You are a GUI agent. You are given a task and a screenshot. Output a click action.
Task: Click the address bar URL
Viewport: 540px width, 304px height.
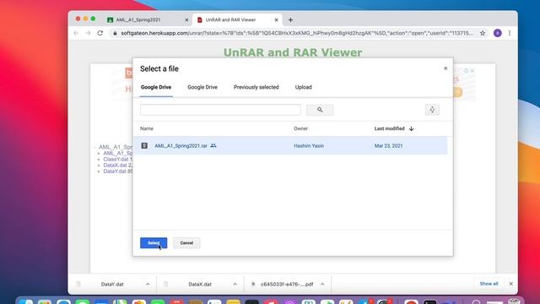[297, 33]
